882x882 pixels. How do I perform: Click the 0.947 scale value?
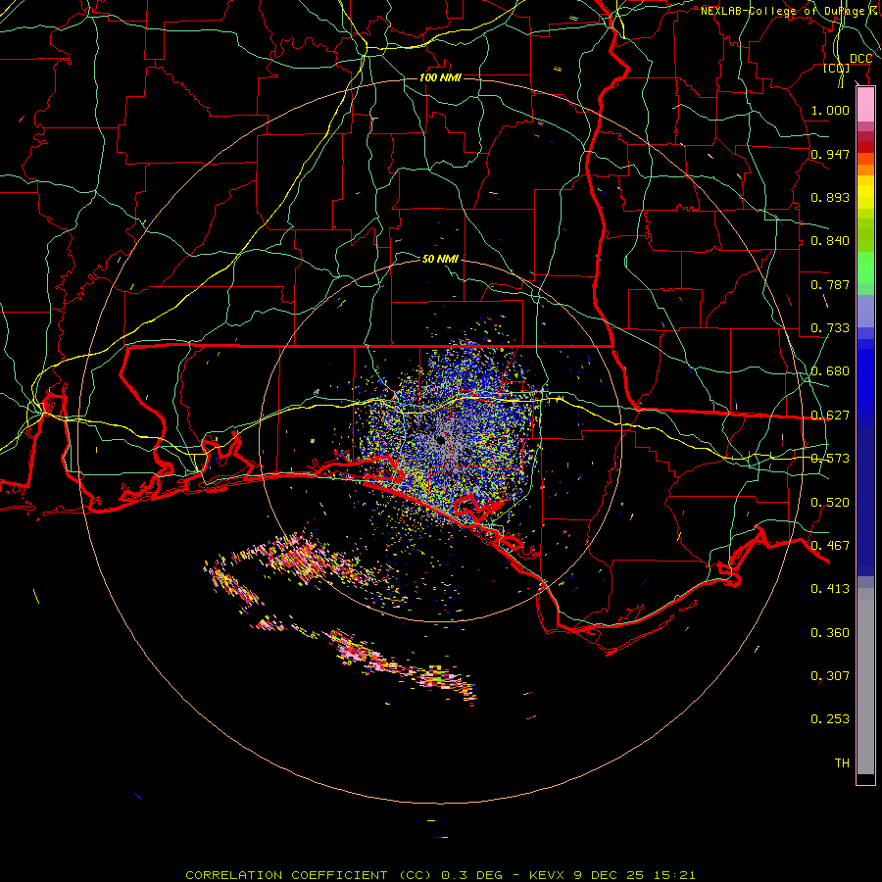tap(830, 154)
